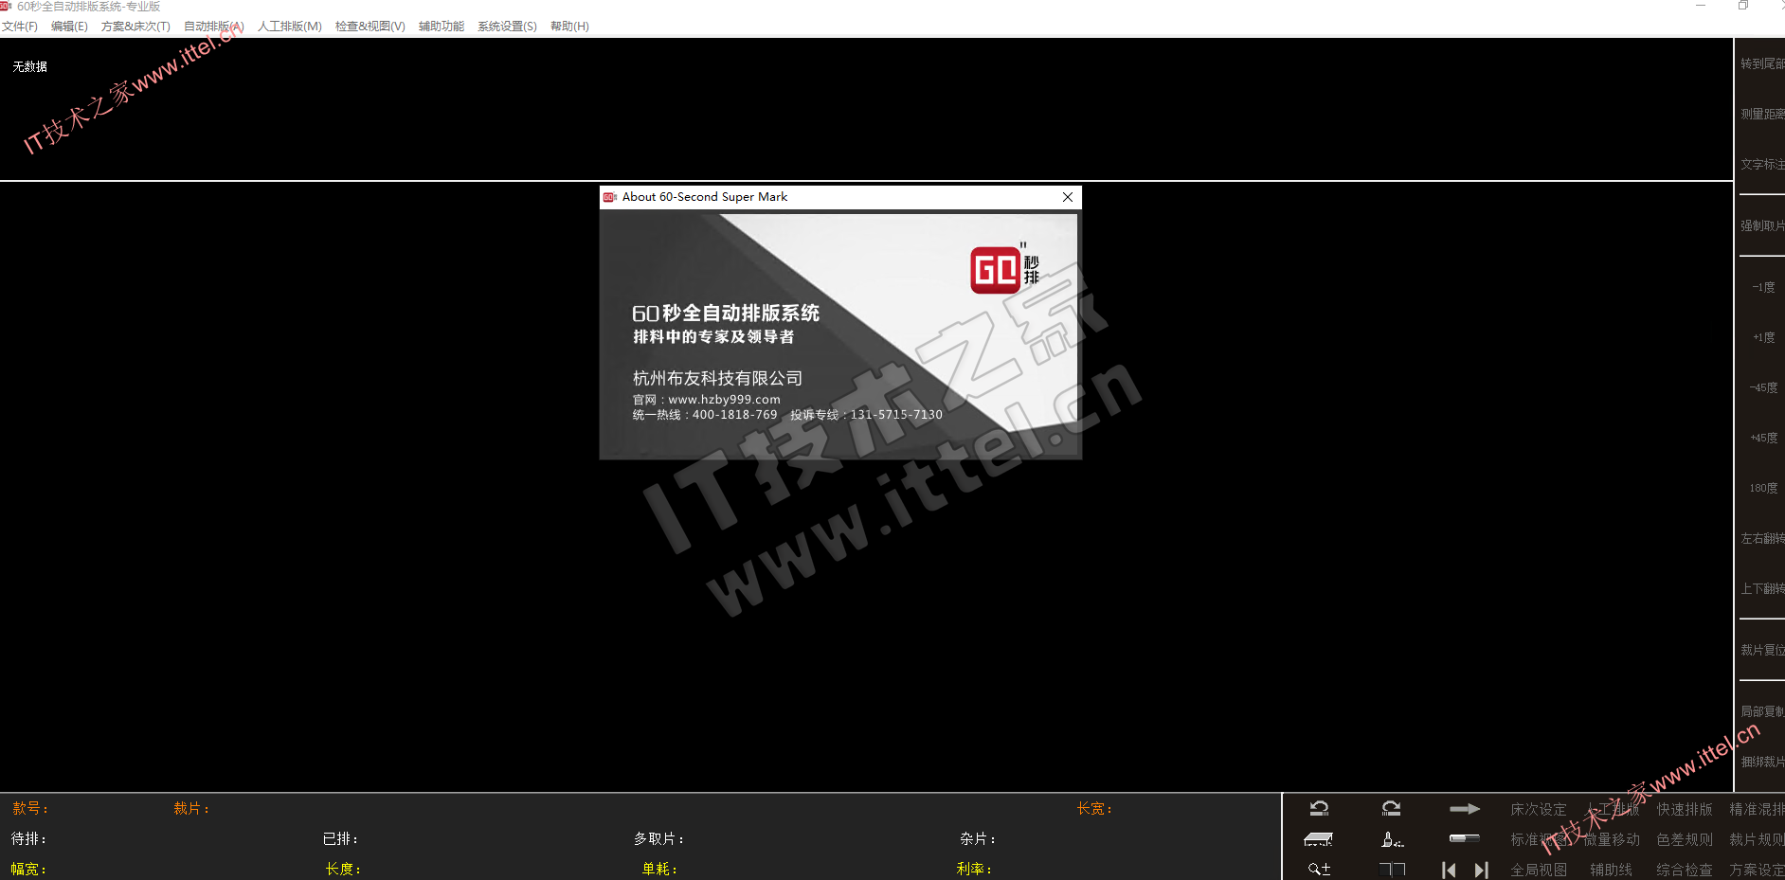Close the About 60-Second Super Mark dialog

point(1068,197)
